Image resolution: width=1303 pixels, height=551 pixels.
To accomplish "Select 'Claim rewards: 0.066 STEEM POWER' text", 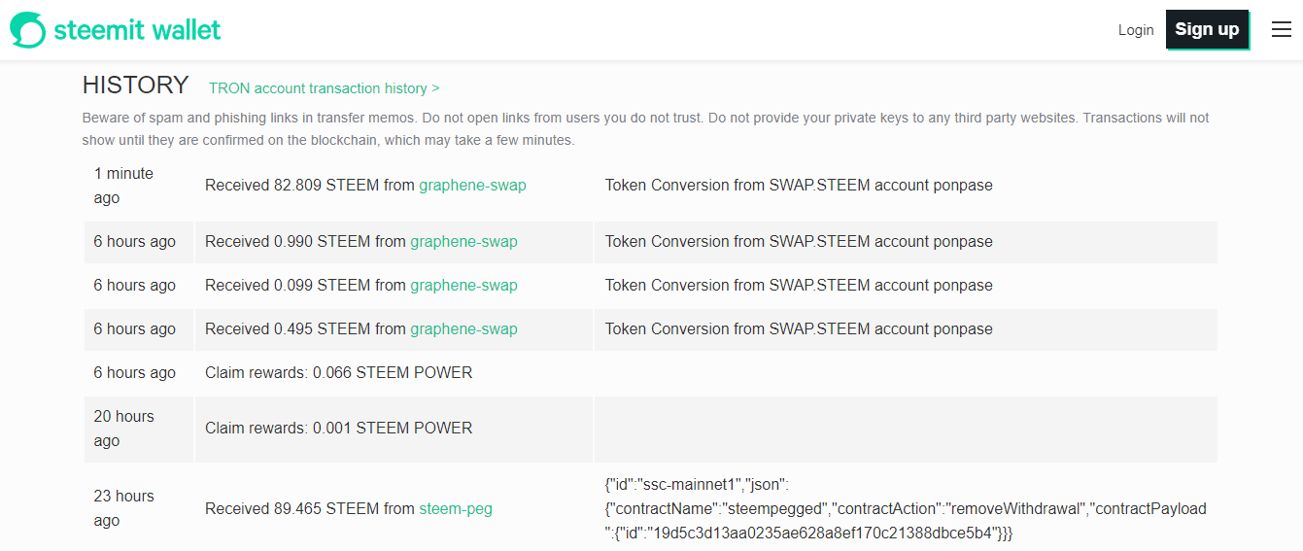I will (338, 372).
